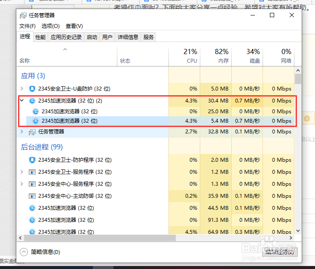
Task: Select the 2345安全卫士-防护程序 (32 位) process
Action: 75,160
